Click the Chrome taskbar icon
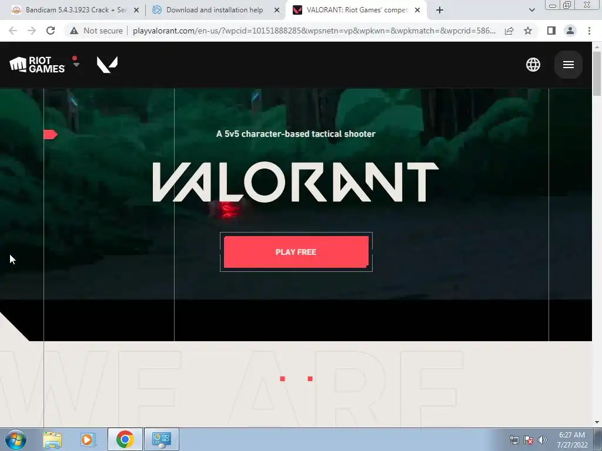Screen dimensions: 602x451 point(125,439)
